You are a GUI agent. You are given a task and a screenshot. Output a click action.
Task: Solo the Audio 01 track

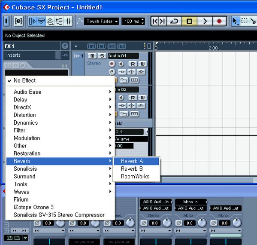(102, 56)
